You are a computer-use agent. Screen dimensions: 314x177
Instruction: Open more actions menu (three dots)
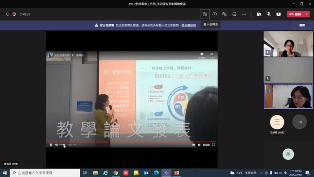[244, 14]
